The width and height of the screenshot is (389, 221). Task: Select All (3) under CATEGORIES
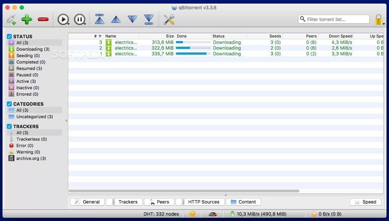[35, 110]
